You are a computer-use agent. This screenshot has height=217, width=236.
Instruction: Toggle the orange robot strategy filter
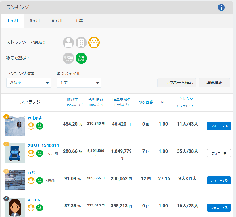tap(94, 43)
